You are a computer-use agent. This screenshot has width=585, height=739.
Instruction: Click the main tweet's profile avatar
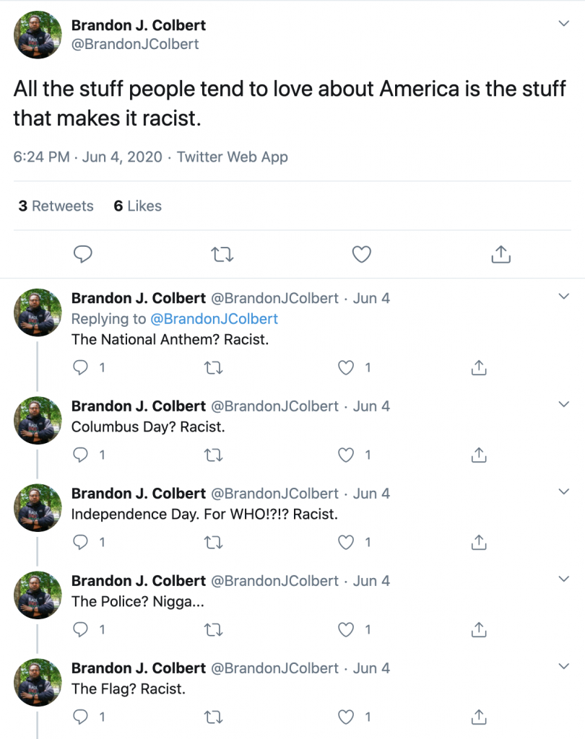click(x=38, y=35)
